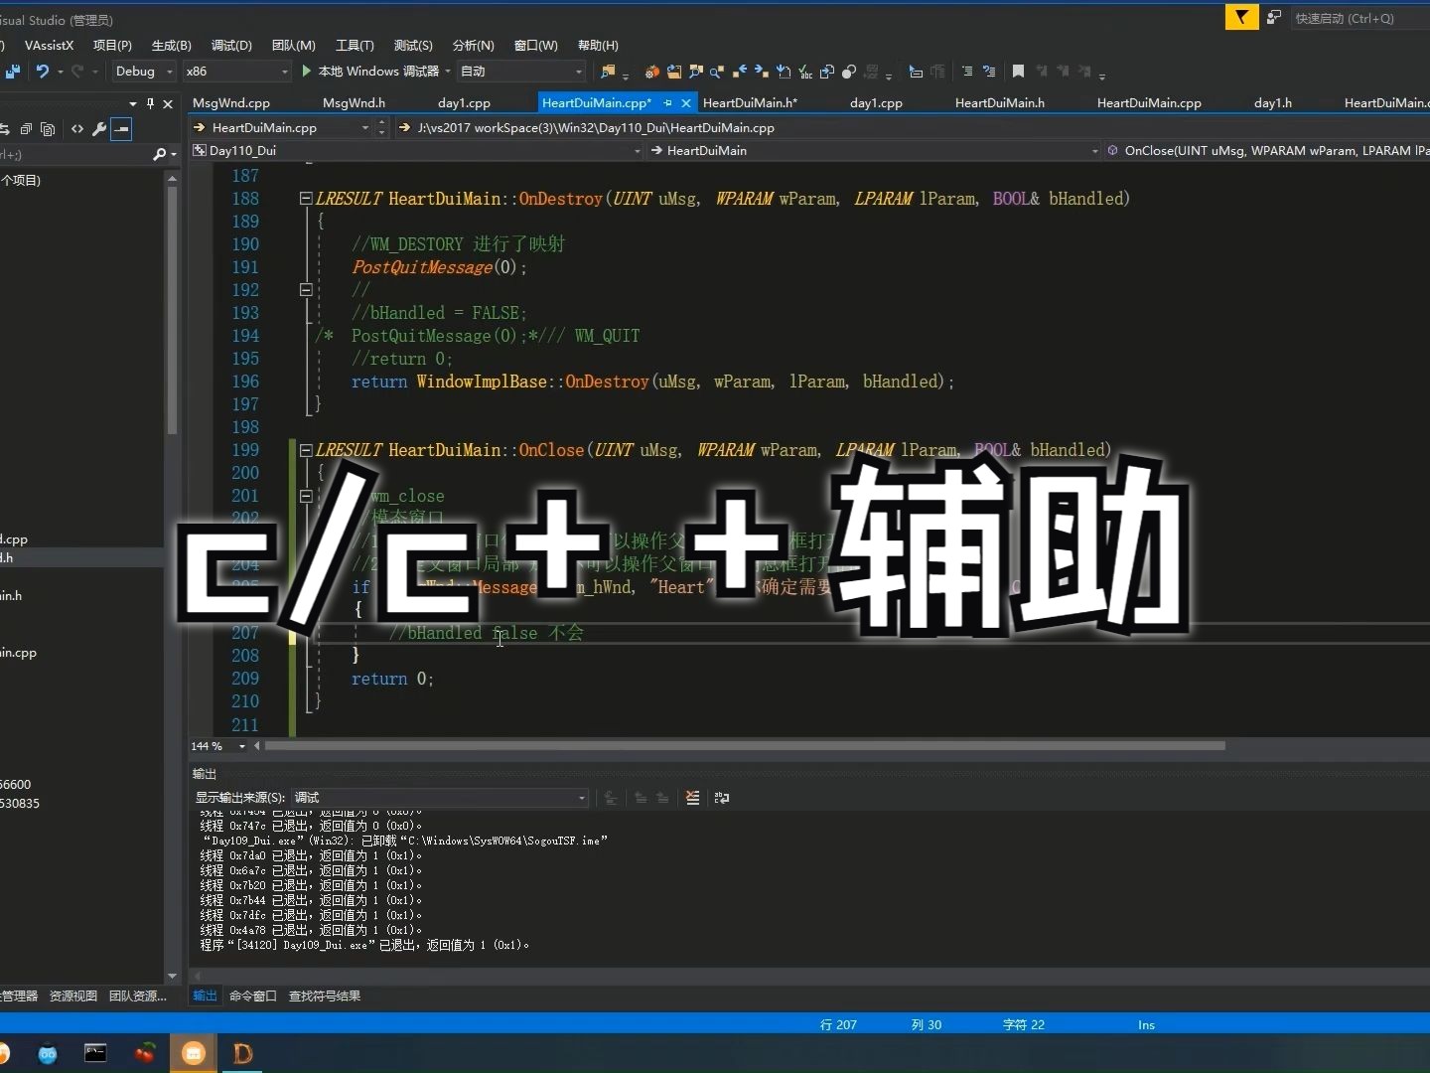Screen dimensions: 1430x1073
Task: Click the VA find symbol icon
Action: (696, 72)
